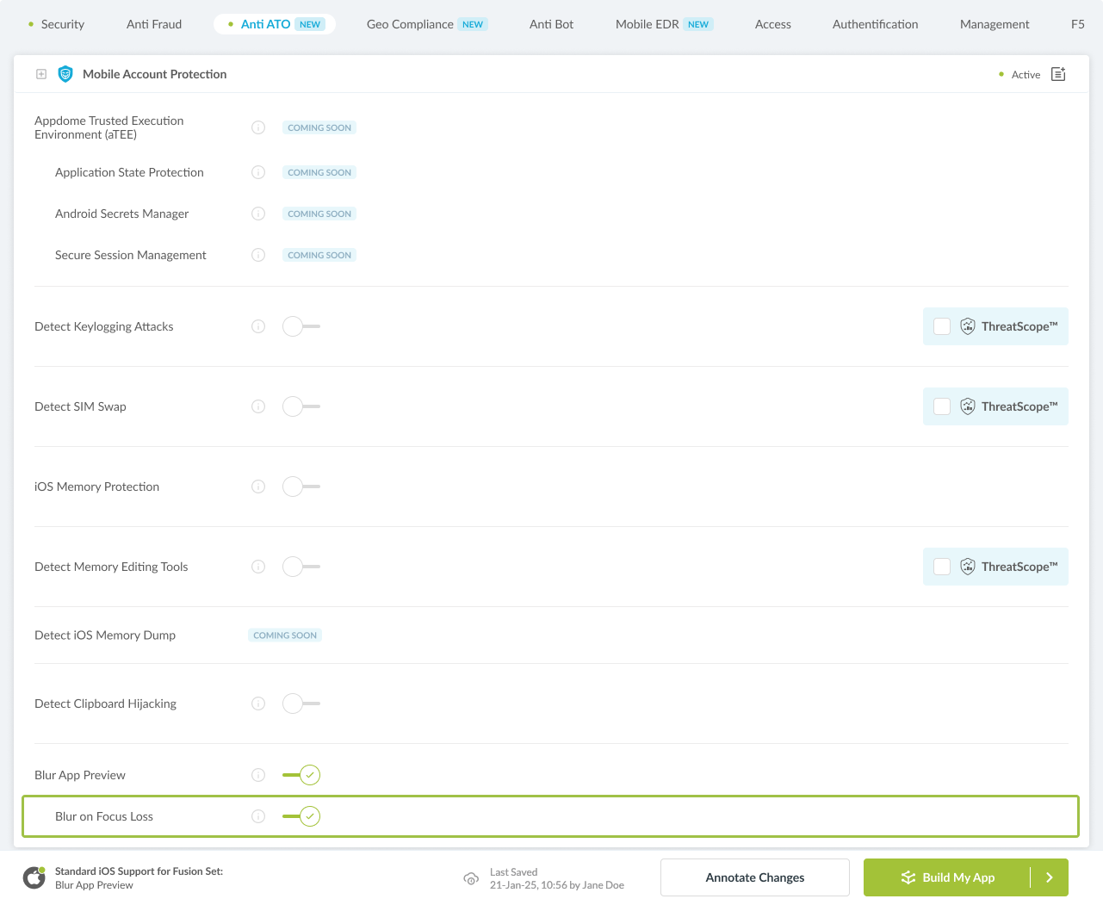Check ThreatScope box for Detect Memory Editing Tools
This screenshot has width=1103, height=905.
pyautogui.click(x=942, y=567)
